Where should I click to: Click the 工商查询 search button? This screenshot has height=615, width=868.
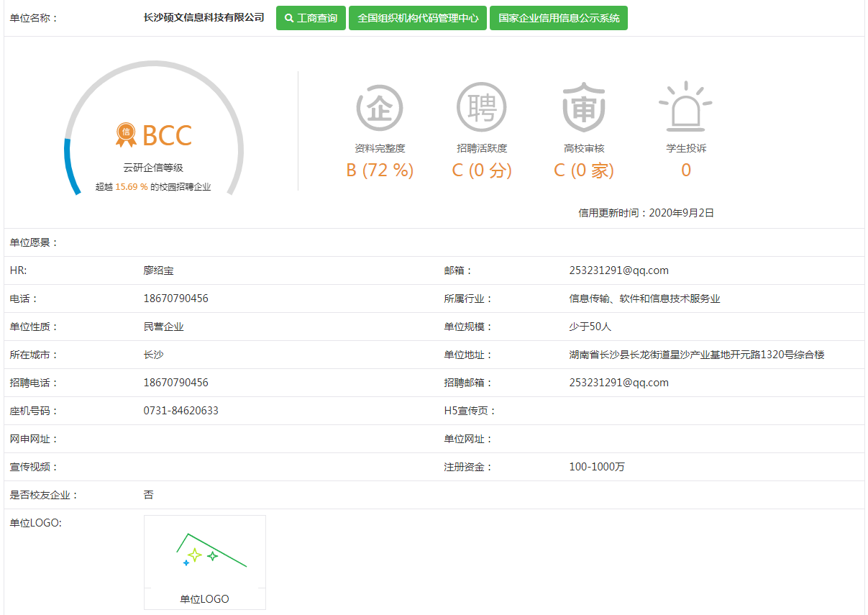311,18
